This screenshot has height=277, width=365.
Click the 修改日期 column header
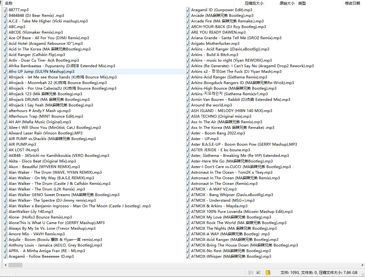352,3
